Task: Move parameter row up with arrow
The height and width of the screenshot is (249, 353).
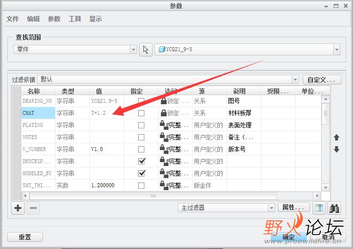Action: tap(337, 137)
